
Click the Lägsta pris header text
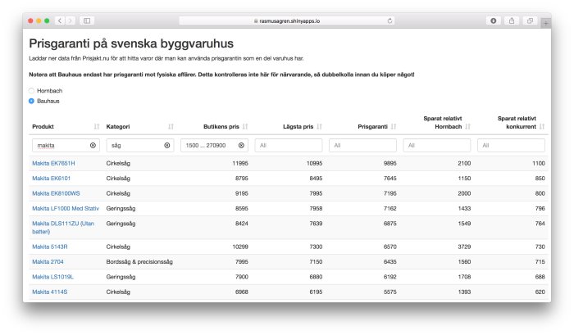point(298,126)
